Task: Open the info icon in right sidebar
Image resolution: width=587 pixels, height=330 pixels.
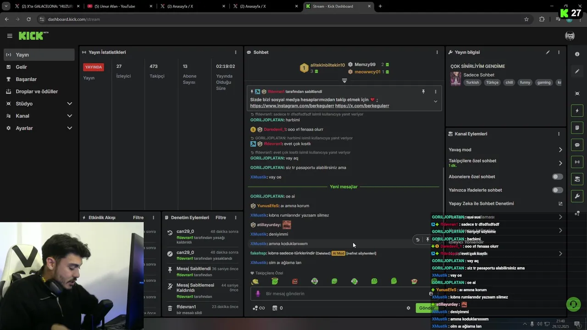Action: pos(577,54)
